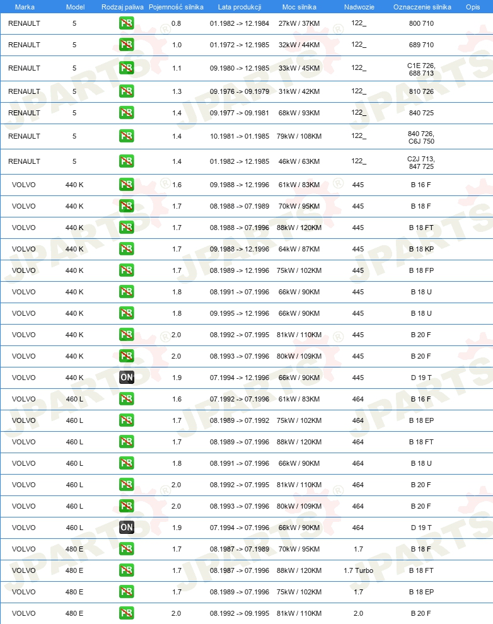
Task: Click the petrol icon in the Volvo 440 K 08.1991 row
Action: click(x=127, y=292)
